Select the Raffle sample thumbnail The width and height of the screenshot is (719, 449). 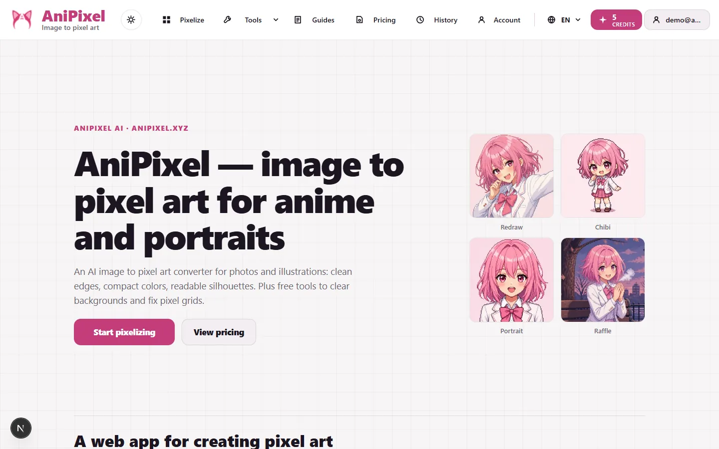point(603,280)
